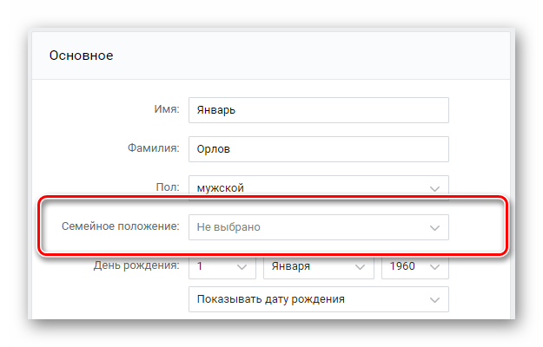Click the chevron arrow of Января month selector
The width and height of the screenshot is (543, 347).
click(361, 267)
